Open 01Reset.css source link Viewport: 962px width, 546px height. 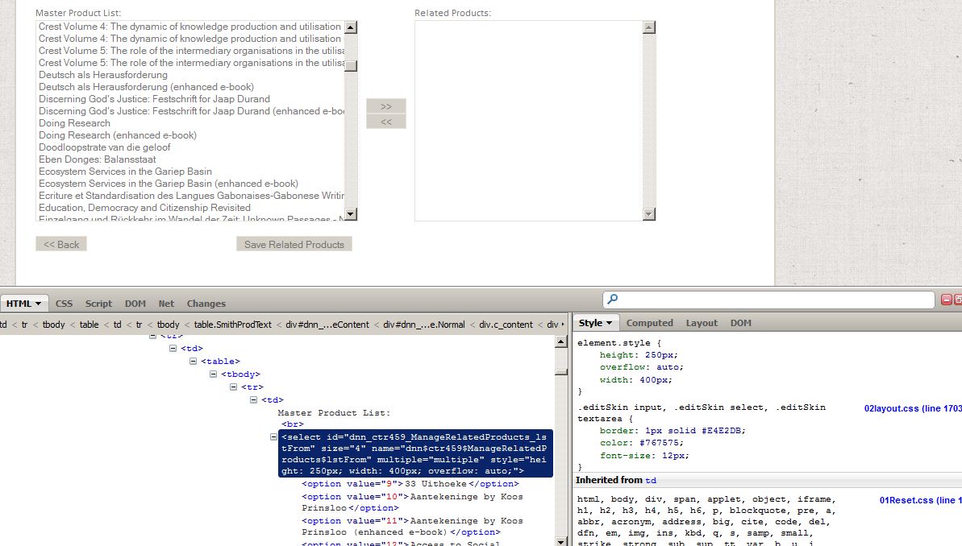(x=920, y=500)
